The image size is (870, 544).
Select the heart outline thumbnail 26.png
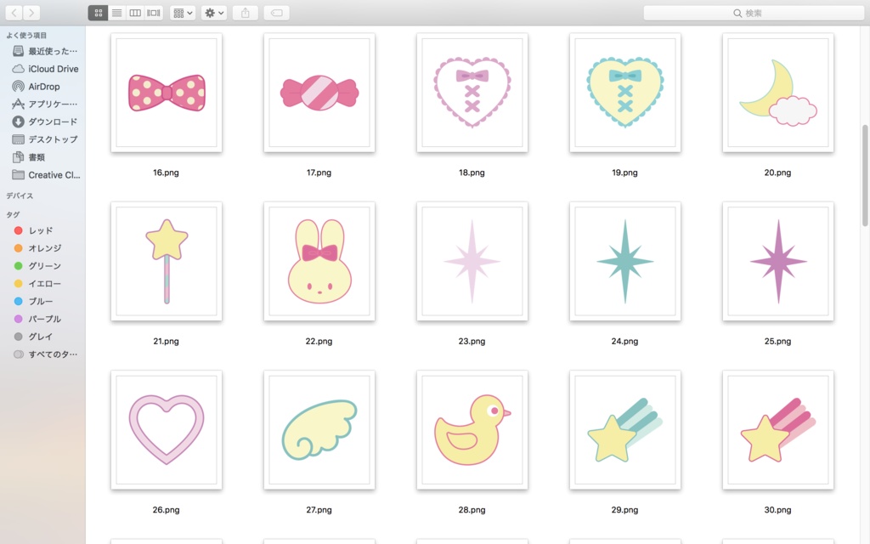coord(167,430)
